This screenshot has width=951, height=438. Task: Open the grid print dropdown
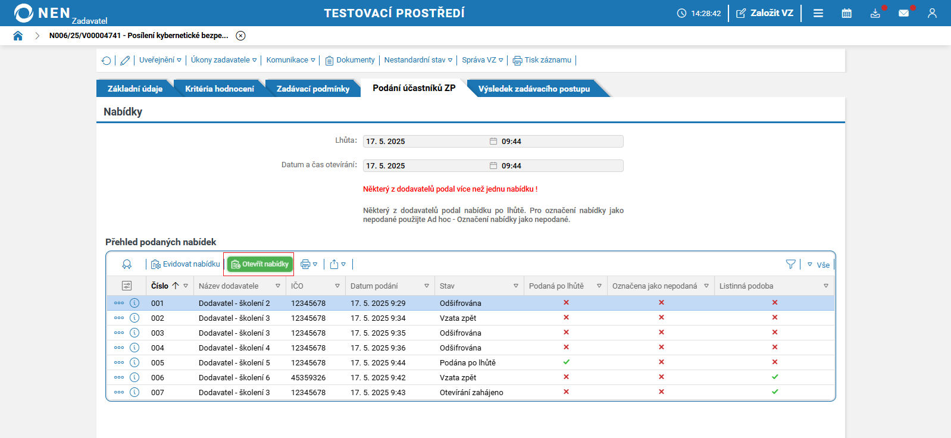309,264
